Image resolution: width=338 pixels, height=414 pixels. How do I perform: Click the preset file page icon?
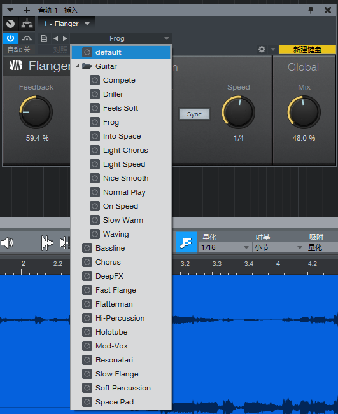click(x=44, y=39)
